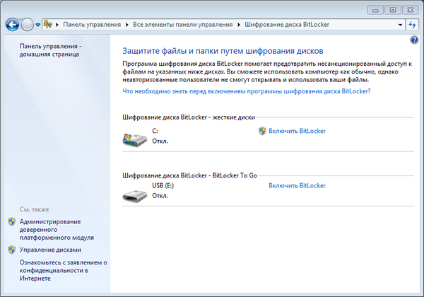Click the USB (E:) drive icon

click(x=135, y=196)
